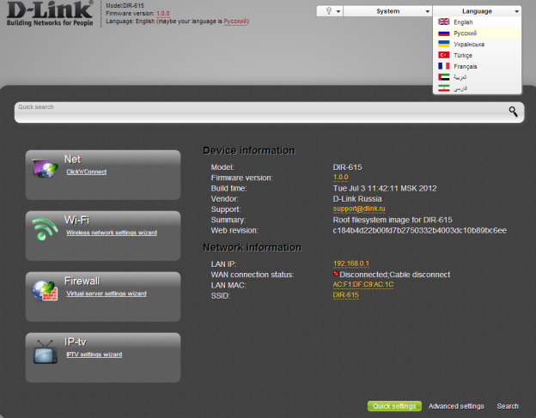536x418 pixels.
Task: Expand the light bulb dropdown arrow
Action: 338,11
